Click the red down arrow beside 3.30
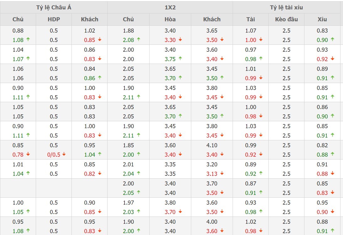 (x=180, y=40)
